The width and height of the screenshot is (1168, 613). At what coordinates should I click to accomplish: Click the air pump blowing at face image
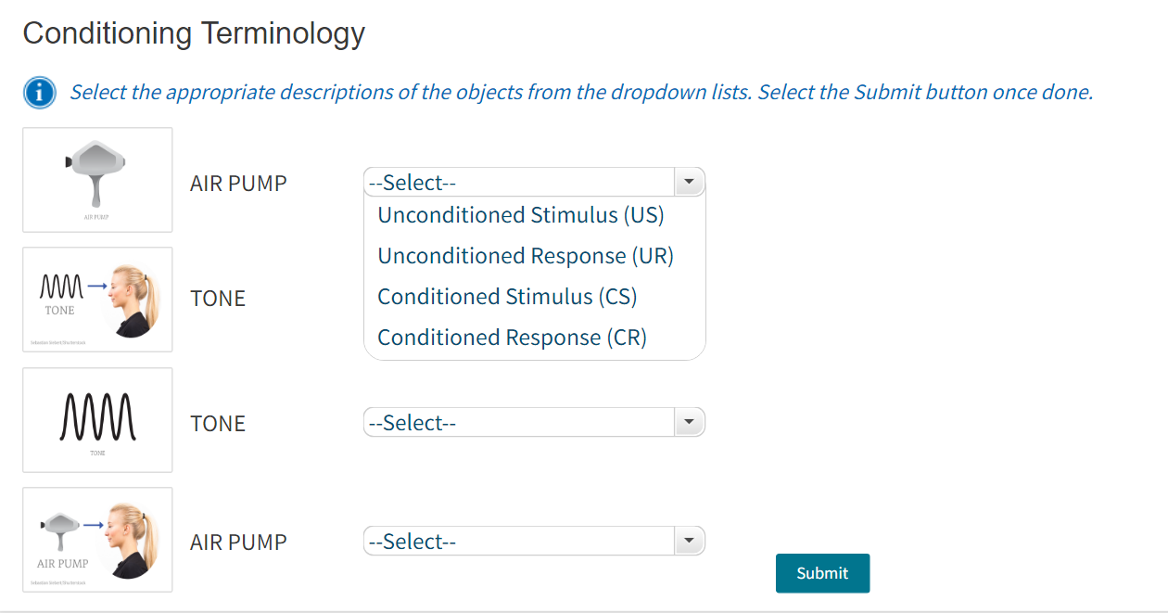(96, 539)
